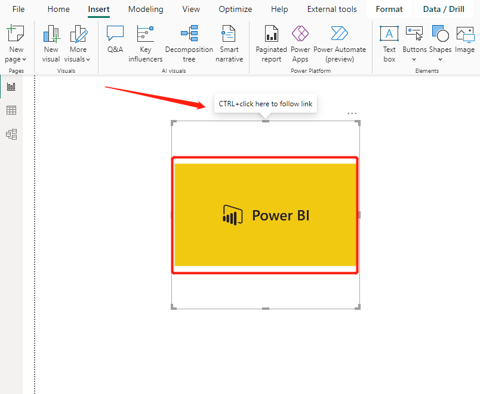Insert a New visual
Viewport: 480px width, 394px height.
51,44
